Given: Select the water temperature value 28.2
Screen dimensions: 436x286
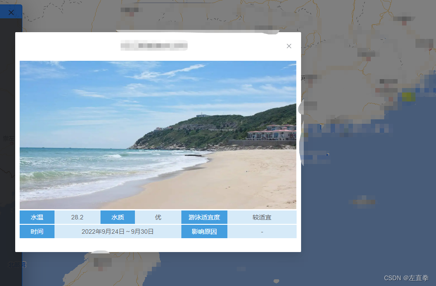Looking at the screenshot, I should click(77, 217).
